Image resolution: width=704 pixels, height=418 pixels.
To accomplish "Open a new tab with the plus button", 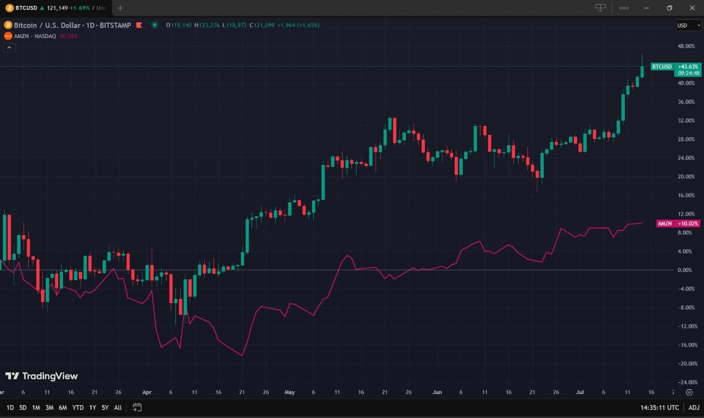I will 120,8.
